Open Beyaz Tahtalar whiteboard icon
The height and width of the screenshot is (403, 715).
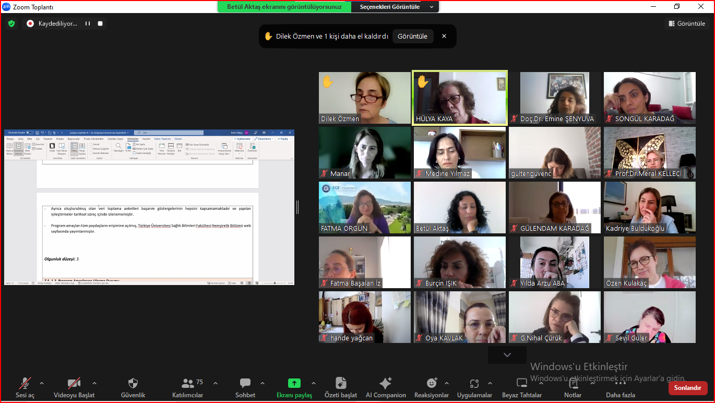[x=521, y=384]
